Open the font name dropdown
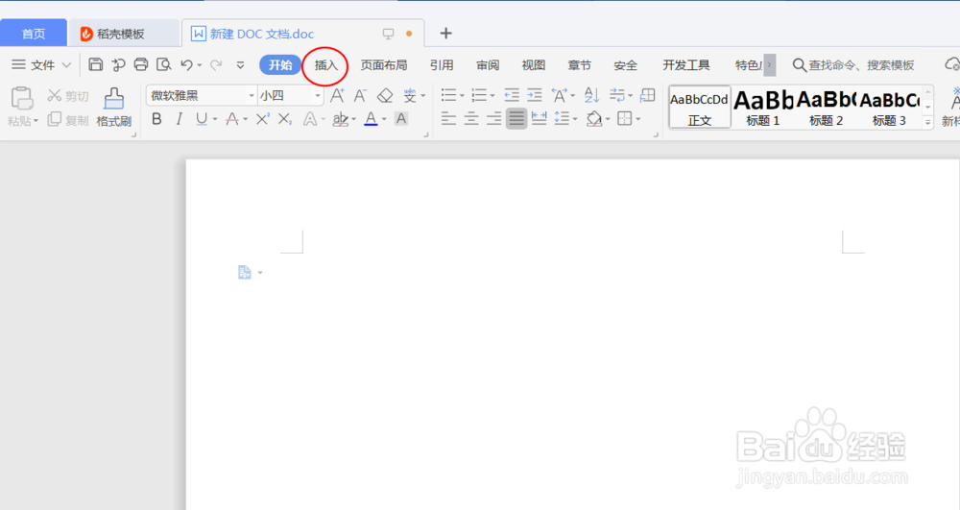The width and height of the screenshot is (960, 510). (x=251, y=95)
